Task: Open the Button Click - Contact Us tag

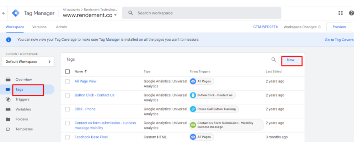Action: click(x=95, y=95)
